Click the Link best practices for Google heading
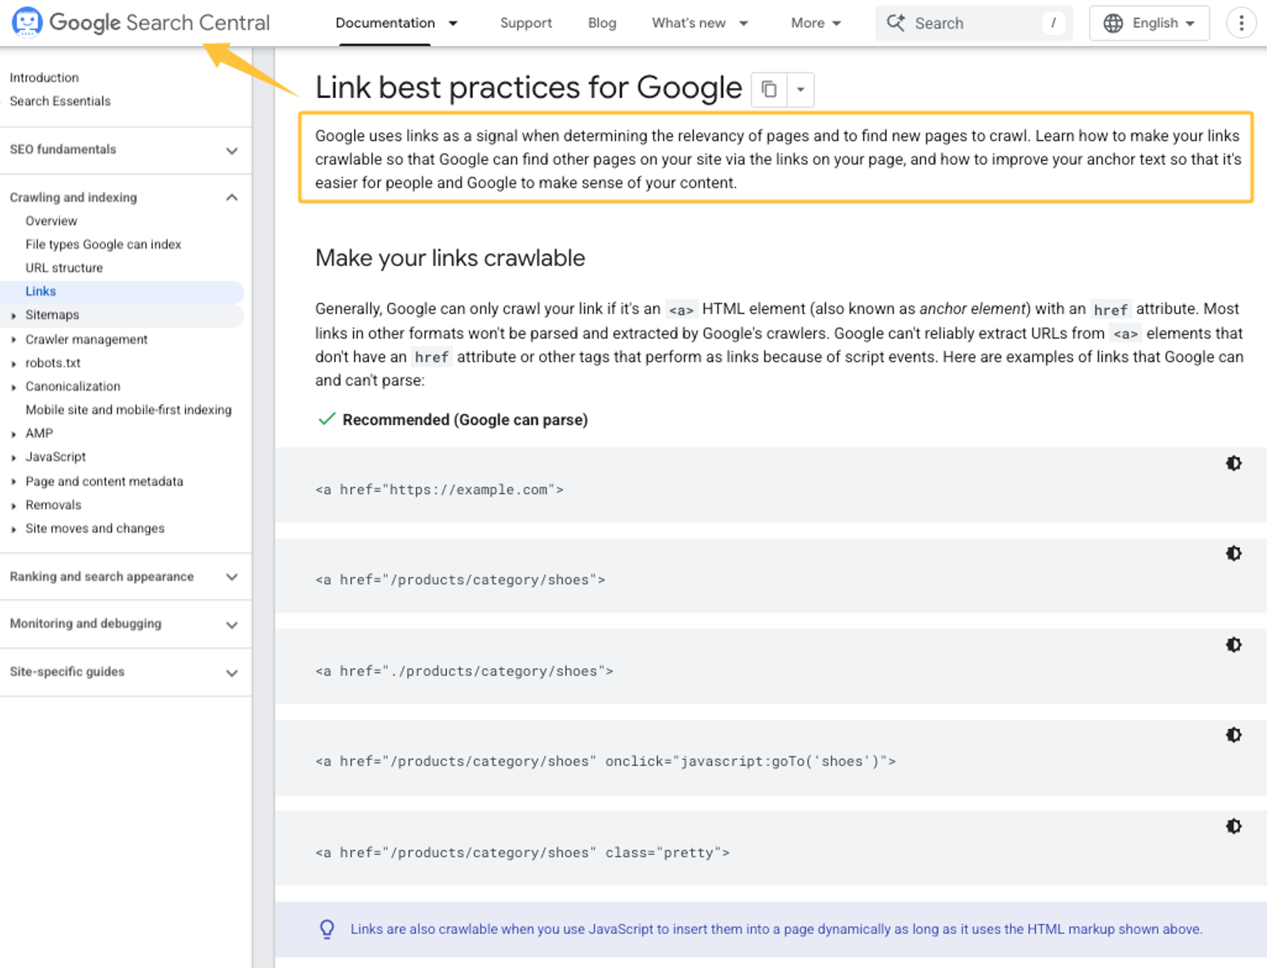Screen dimensions: 1267x968 (x=528, y=88)
